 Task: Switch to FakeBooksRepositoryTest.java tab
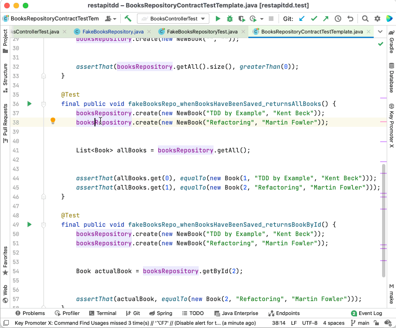[x=202, y=32]
